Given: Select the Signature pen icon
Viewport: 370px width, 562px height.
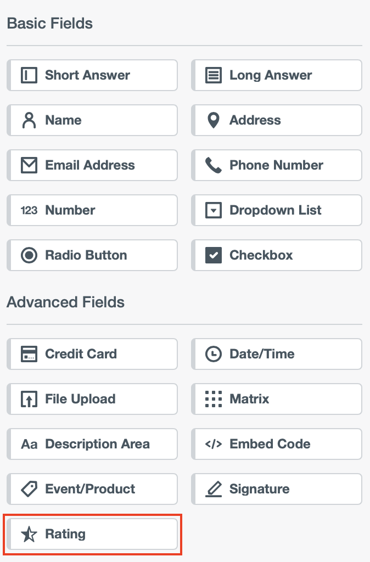Looking at the screenshot, I should pyautogui.click(x=213, y=489).
